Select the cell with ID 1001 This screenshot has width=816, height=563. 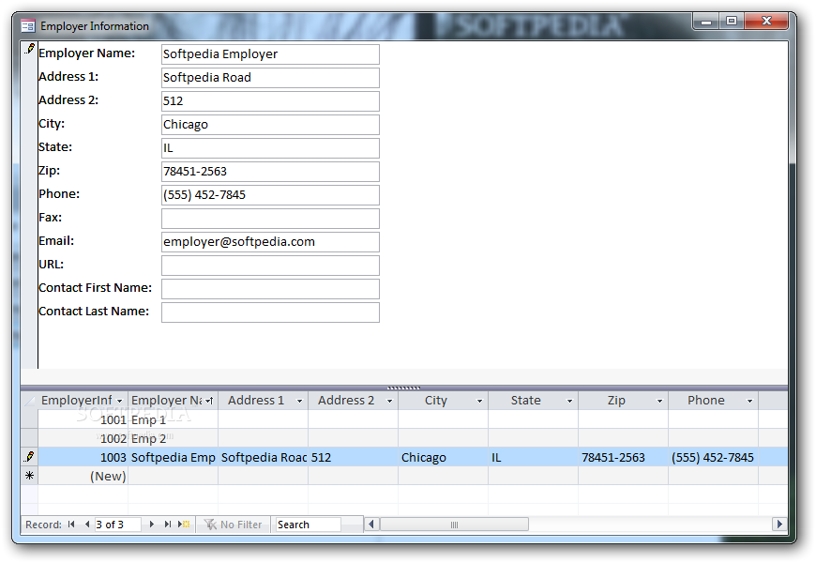[x=83, y=419]
